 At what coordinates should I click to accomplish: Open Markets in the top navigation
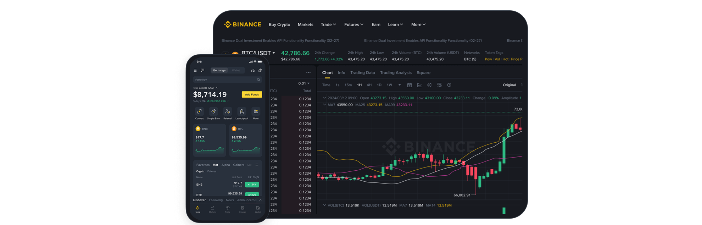click(305, 24)
